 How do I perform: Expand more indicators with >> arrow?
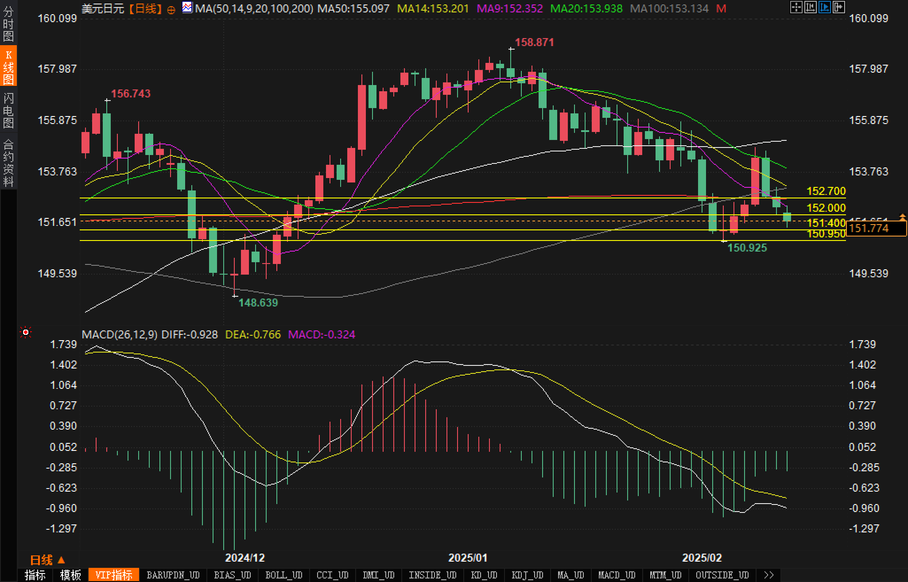click(x=769, y=575)
